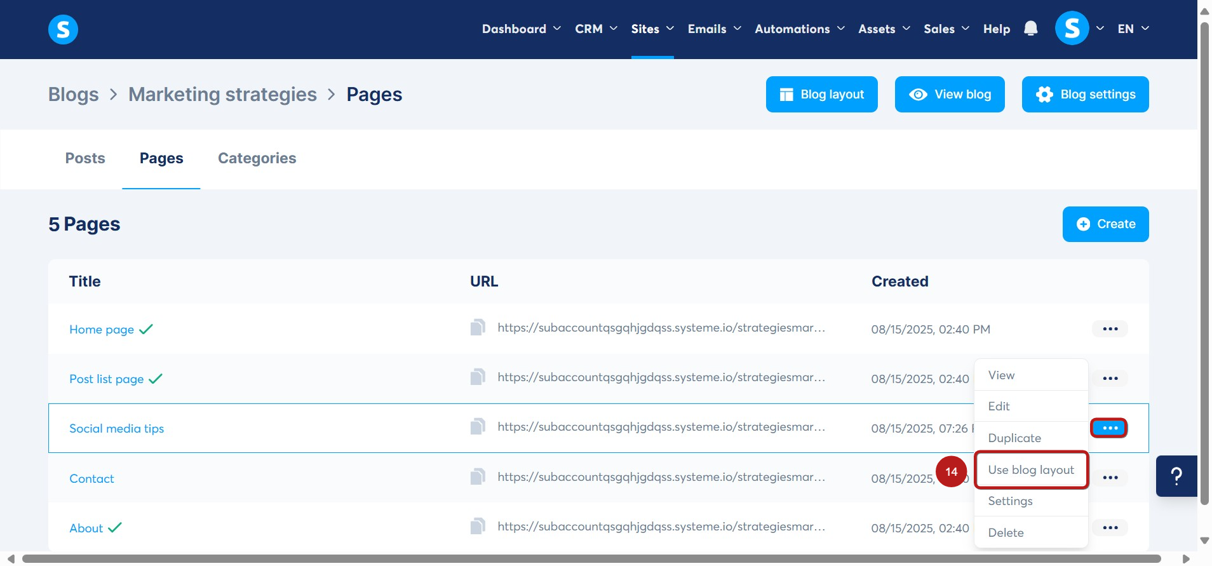Open the EN language dropdown
Viewport: 1212px width, 566px height.
click(x=1133, y=29)
